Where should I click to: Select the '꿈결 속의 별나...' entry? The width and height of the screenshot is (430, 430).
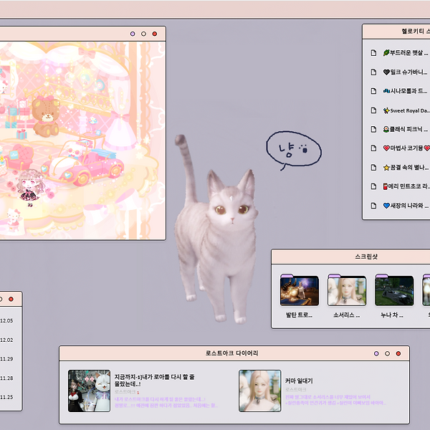(406, 167)
